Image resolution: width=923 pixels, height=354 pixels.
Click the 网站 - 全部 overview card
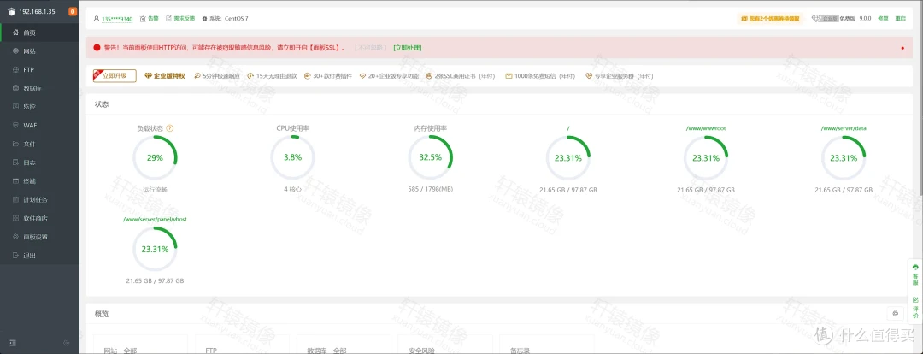[141, 344]
